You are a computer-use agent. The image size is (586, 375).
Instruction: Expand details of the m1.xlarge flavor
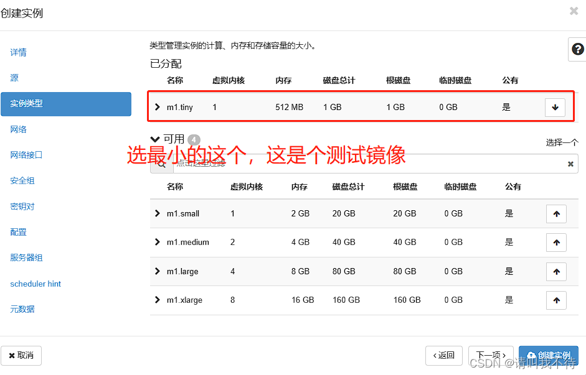tap(157, 300)
